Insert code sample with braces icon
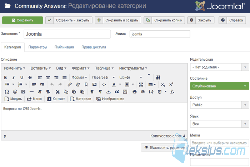250x167 pixels. [x=151, y=92]
